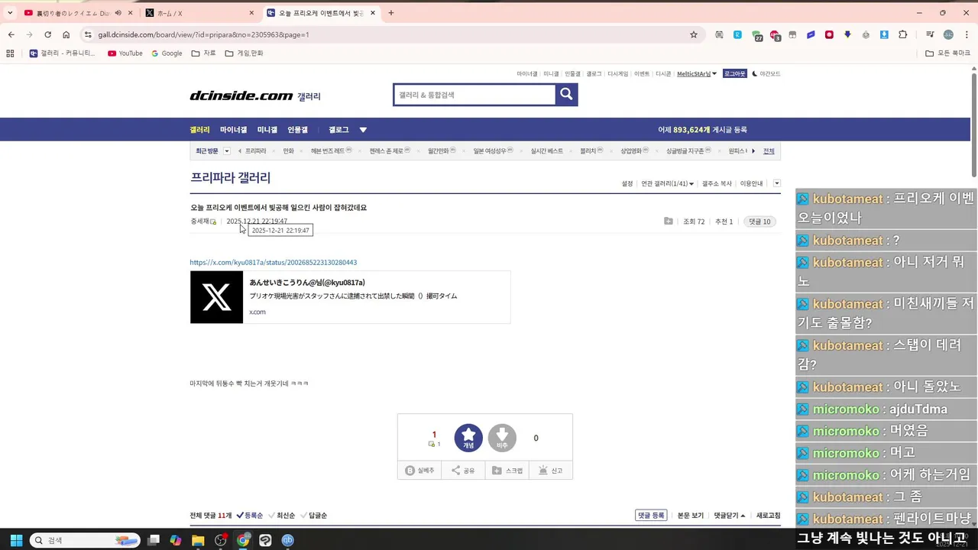Switch to the ホーム / X browser tab
978x550 pixels.
(x=201, y=13)
